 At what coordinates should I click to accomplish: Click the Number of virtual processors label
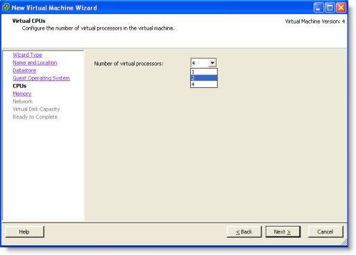coord(128,64)
